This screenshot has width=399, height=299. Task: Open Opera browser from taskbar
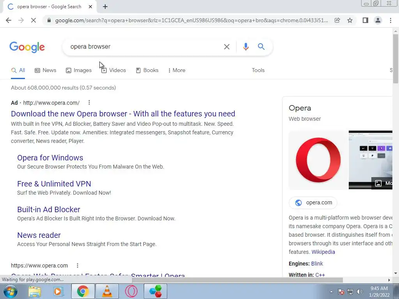click(x=131, y=291)
